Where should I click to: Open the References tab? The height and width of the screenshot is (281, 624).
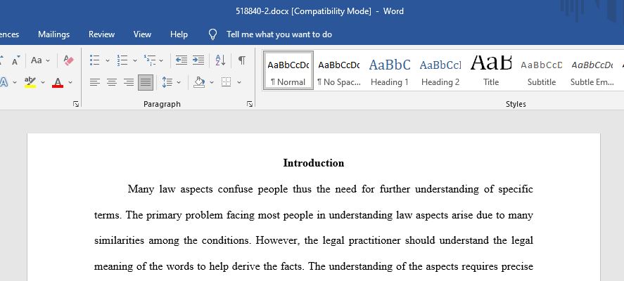click(8, 34)
